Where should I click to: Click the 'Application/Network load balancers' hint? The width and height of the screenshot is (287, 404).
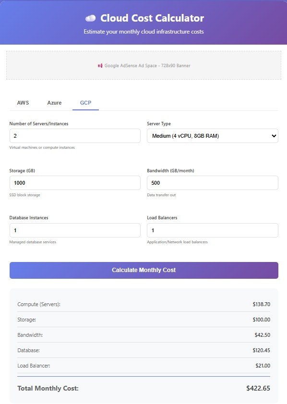[177, 242]
